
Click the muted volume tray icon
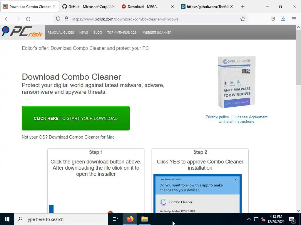pyautogui.click(x=263, y=219)
